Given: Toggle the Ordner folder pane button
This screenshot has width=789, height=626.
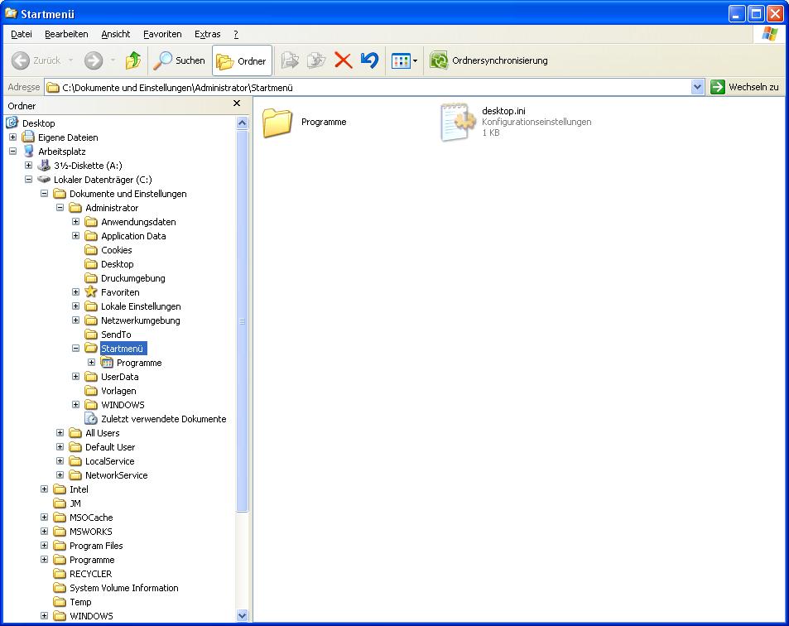Looking at the screenshot, I should tap(242, 60).
